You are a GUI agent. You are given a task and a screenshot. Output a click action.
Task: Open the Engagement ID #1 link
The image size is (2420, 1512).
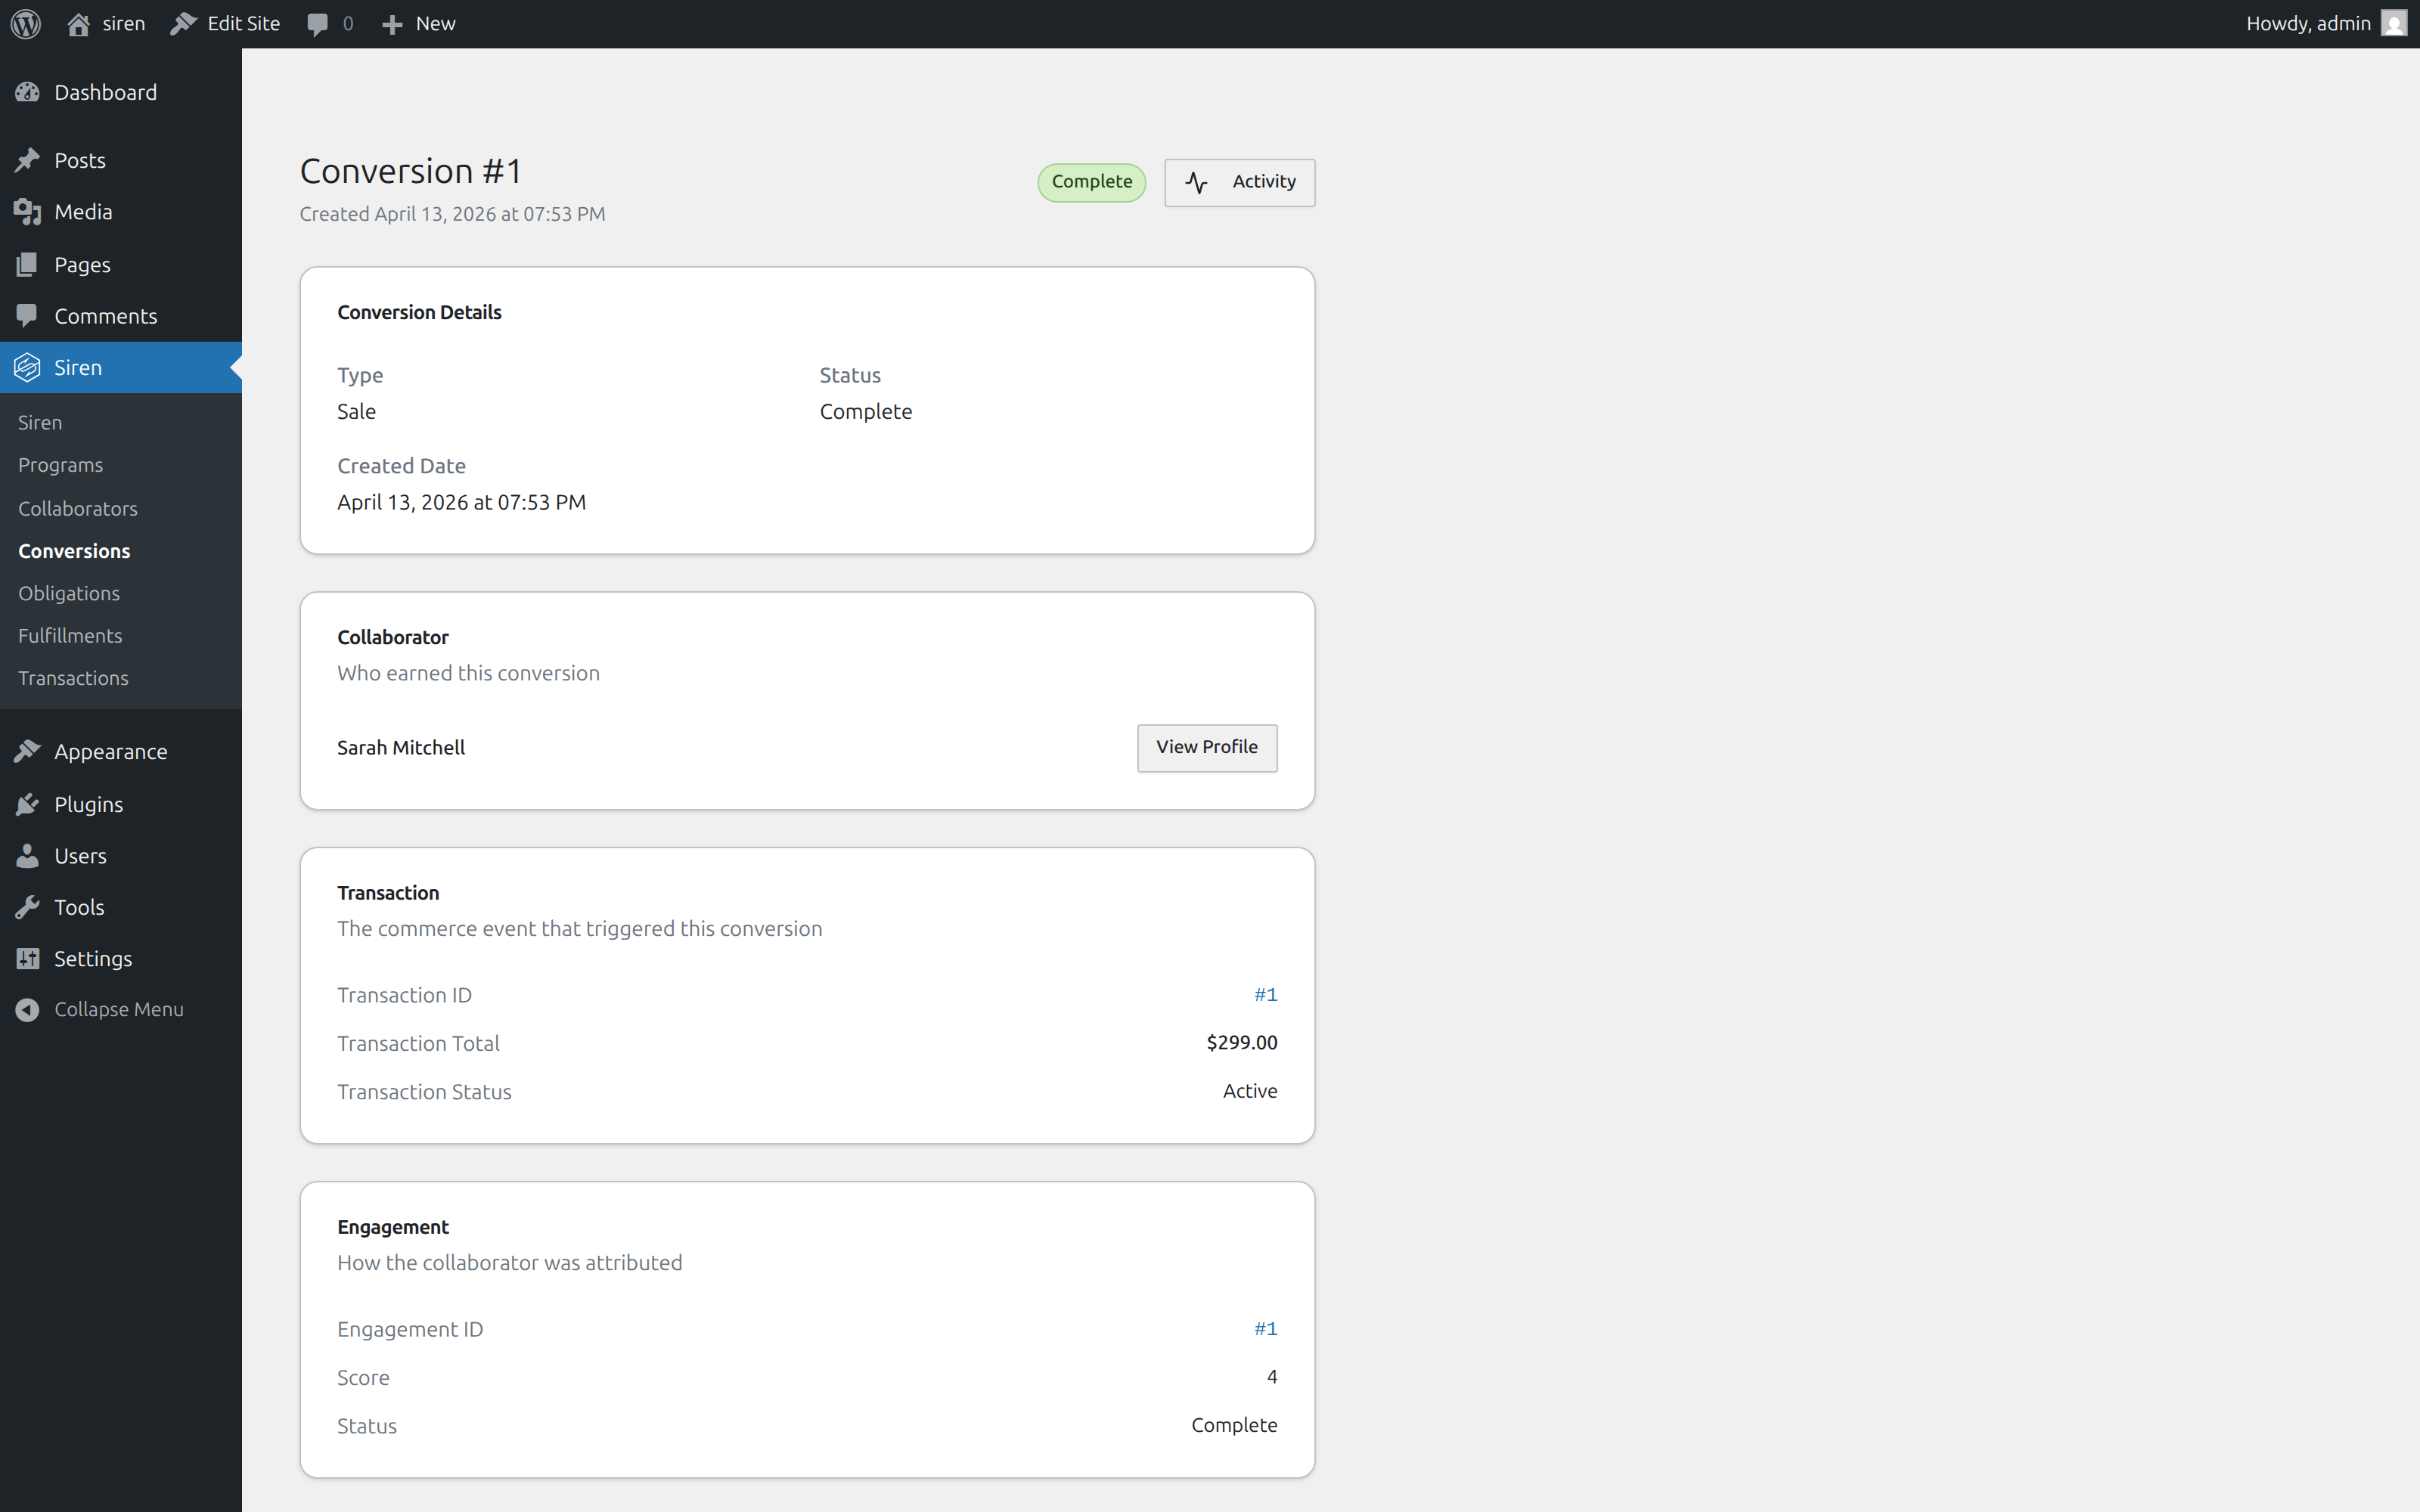coord(1265,1328)
